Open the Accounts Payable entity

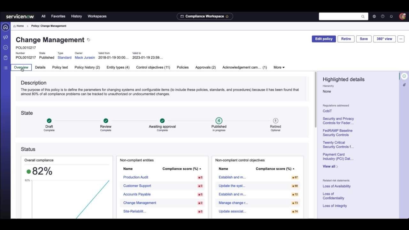tap(137, 194)
